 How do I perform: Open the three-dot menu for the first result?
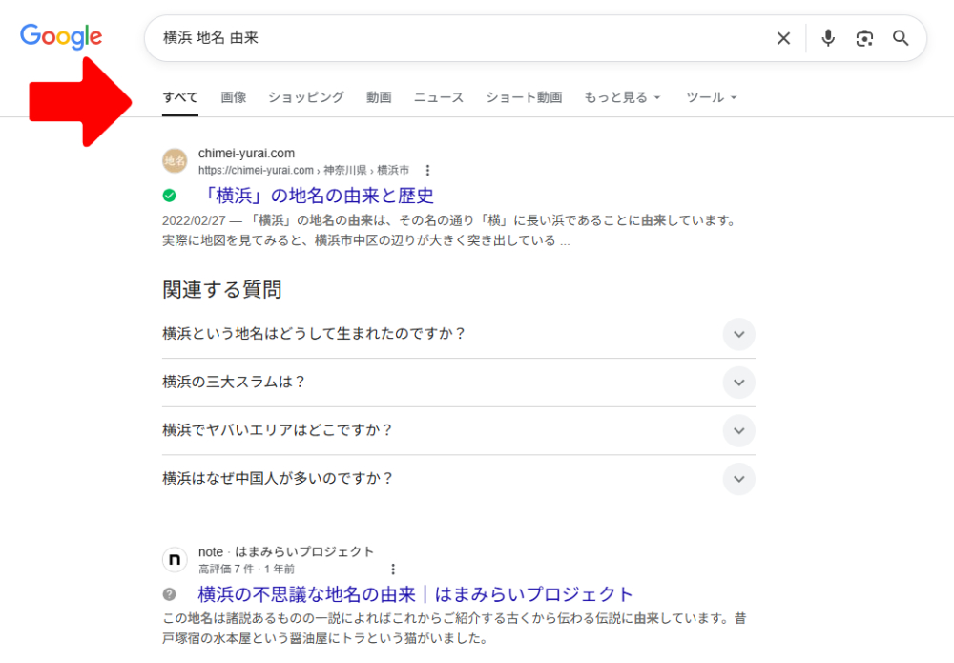click(x=427, y=169)
